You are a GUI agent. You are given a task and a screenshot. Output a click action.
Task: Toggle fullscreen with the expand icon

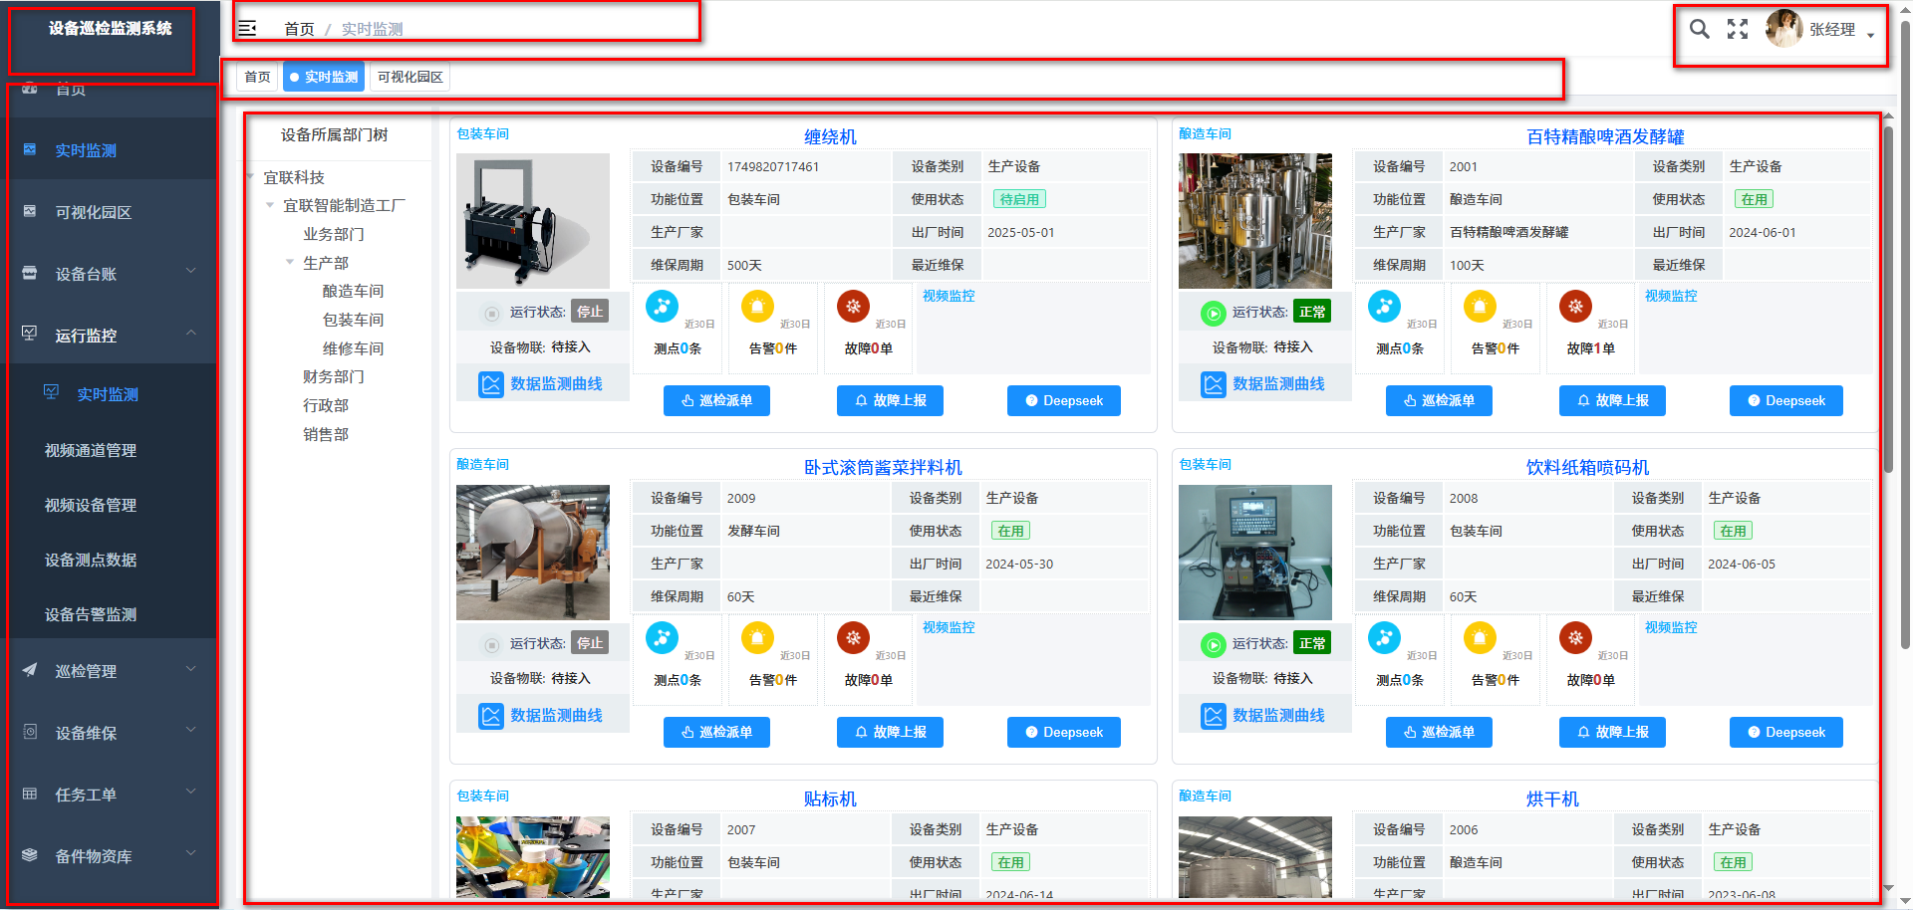click(1738, 30)
